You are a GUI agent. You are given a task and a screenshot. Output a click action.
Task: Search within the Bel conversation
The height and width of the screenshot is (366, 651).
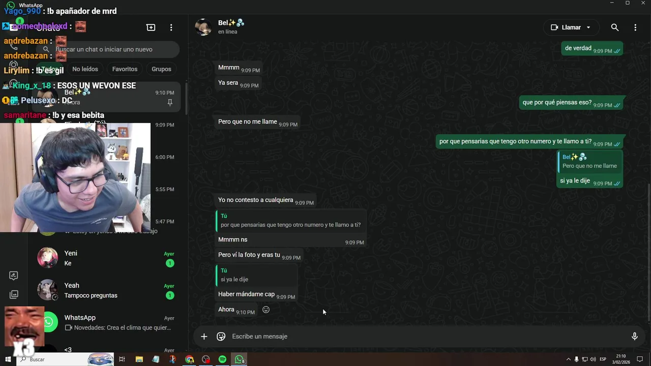point(614,27)
